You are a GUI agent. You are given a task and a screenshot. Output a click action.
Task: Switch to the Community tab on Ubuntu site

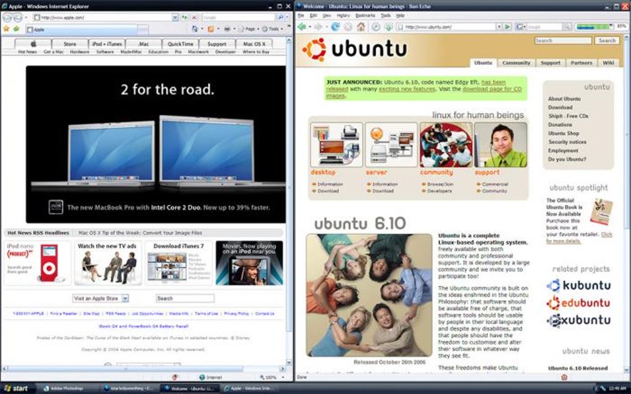pyautogui.click(x=516, y=62)
